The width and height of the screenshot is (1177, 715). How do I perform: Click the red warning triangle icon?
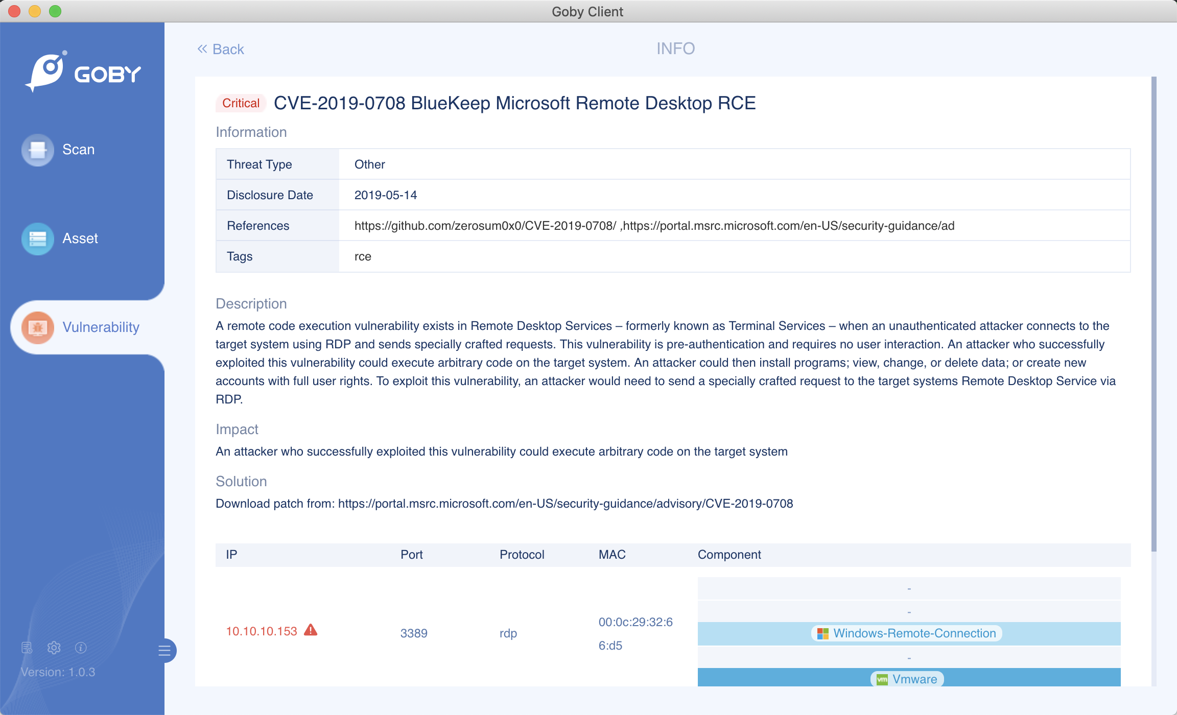311,630
